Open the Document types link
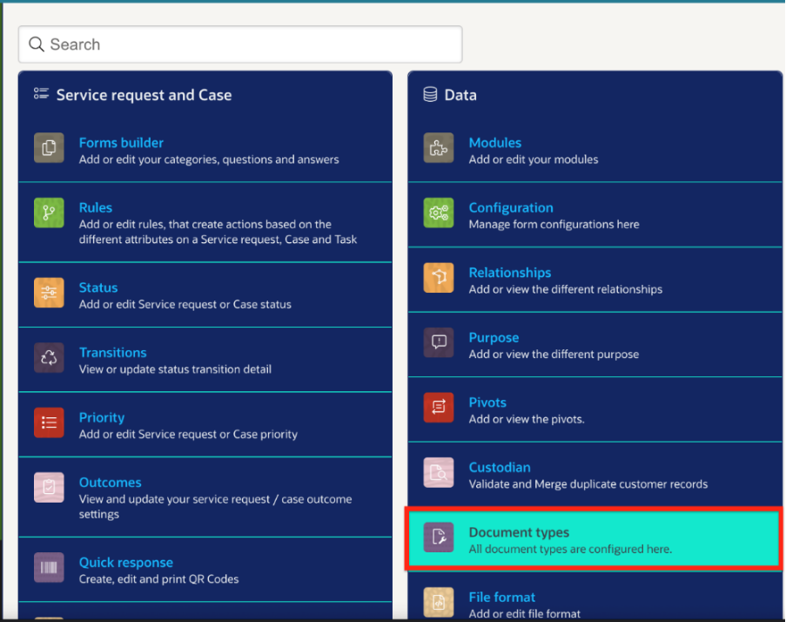 (519, 532)
